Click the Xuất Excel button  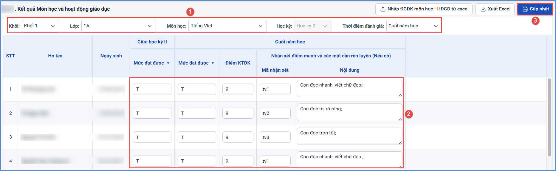coord(495,9)
